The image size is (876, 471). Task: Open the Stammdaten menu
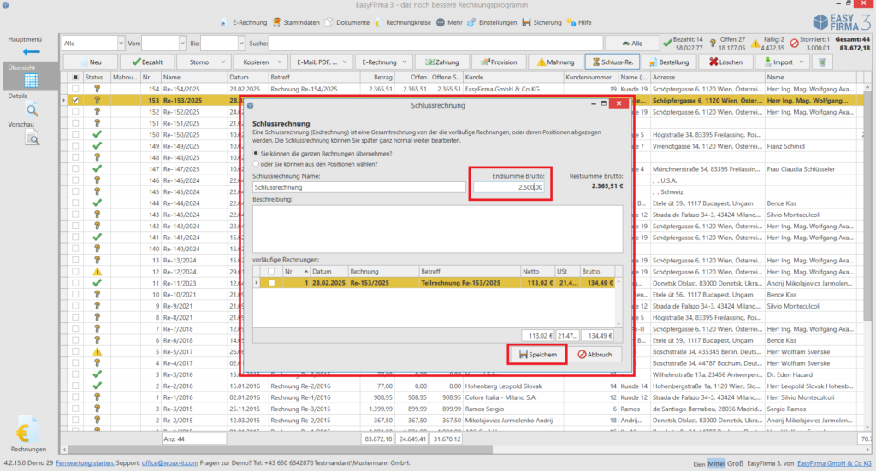(296, 22)
